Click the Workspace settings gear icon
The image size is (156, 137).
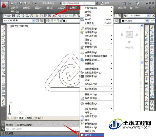(x=37, y=21)
